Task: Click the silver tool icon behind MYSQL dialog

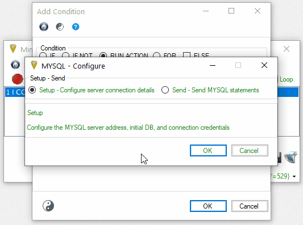Action: pyautogui.click(x=291, y=157)
